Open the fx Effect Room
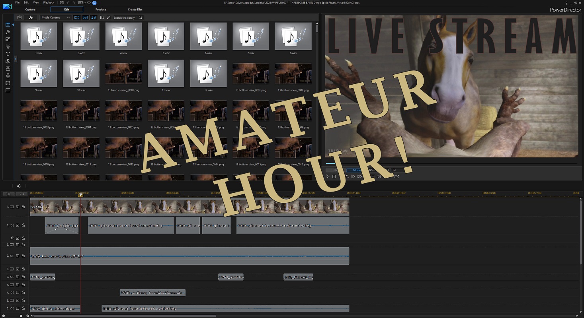Image resolution: width=584 pixels, height=318 pixels. pyautogui.click(x=8, y=32)
